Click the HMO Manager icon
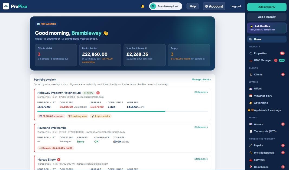 pyautogui.click(x=251, y=61)
